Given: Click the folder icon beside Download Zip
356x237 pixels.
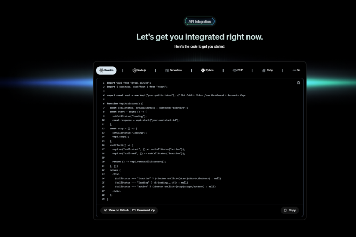Looking at the screenshot, I should pyautogui.click(x=134, y=210).
